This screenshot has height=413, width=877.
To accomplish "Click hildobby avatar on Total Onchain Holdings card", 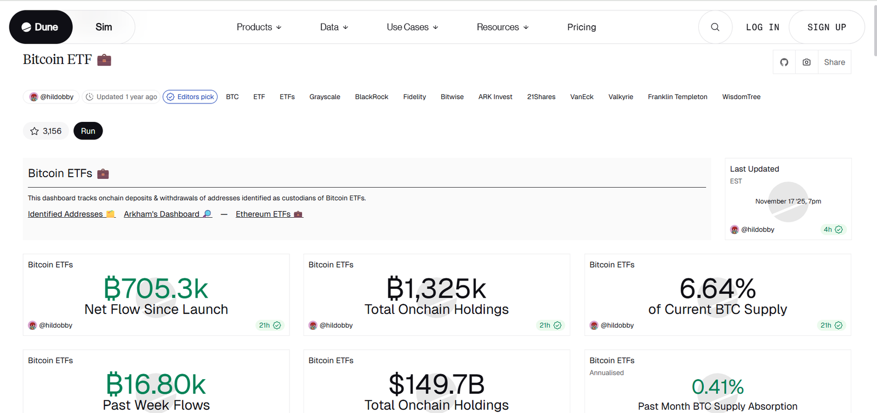I will point(313,325).
